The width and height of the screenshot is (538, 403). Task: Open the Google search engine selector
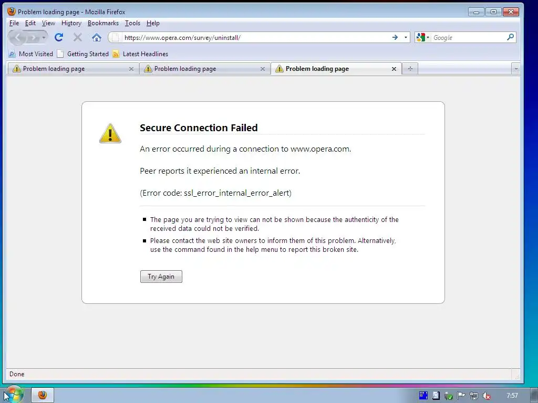[422, 37]
